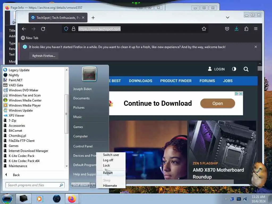Open the tracking protection shield icon
Screen dimensions: 272x204
(66, 29)
